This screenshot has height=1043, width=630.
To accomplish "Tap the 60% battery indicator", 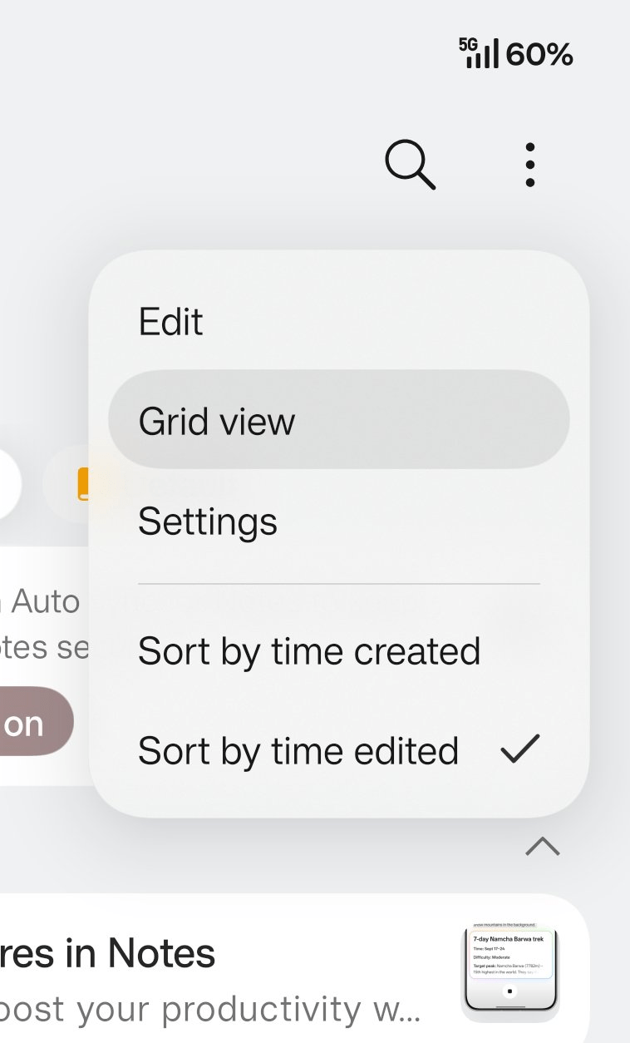I will click(x=539, y=55).
